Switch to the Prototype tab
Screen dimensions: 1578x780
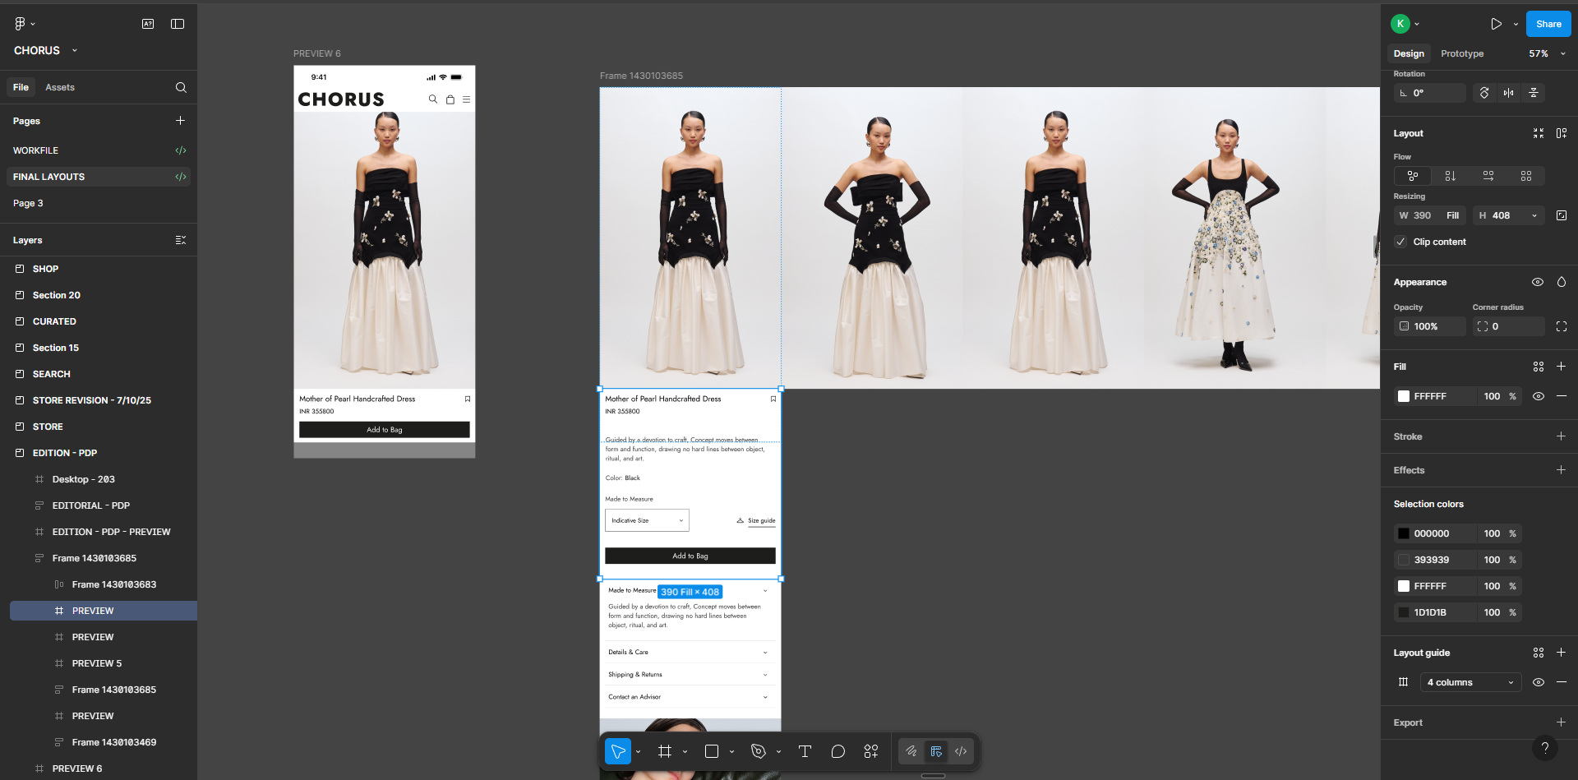click(x=1461, y=53)
